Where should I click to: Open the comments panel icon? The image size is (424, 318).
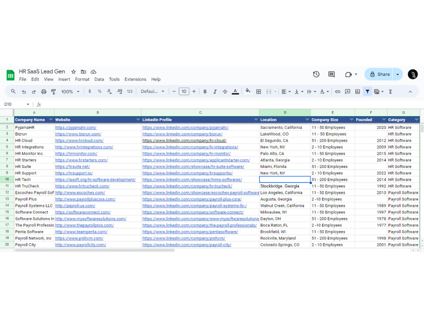332,74
